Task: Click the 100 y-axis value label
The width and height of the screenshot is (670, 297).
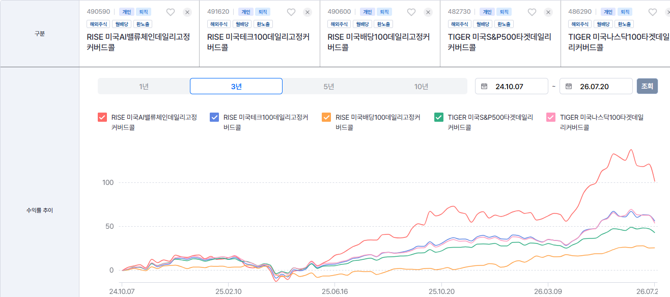Action: tap(108, 182)
